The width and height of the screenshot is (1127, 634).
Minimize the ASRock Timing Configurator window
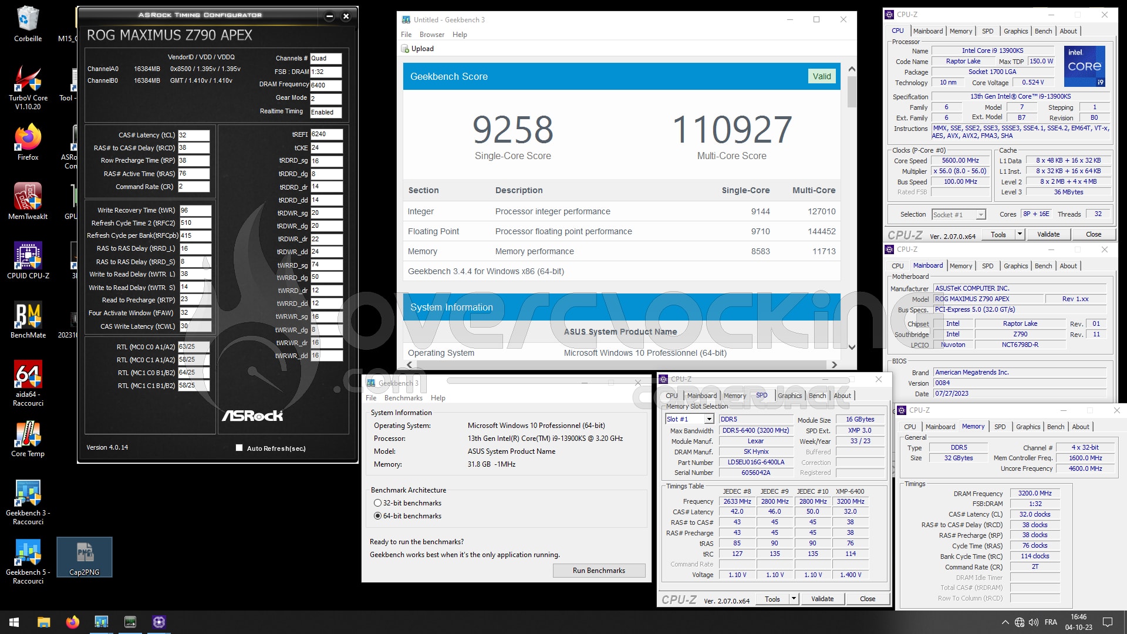[x=329, y=16]
